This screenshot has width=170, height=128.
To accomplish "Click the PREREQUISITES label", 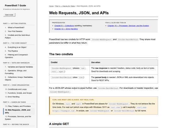I will click(59, 23).
